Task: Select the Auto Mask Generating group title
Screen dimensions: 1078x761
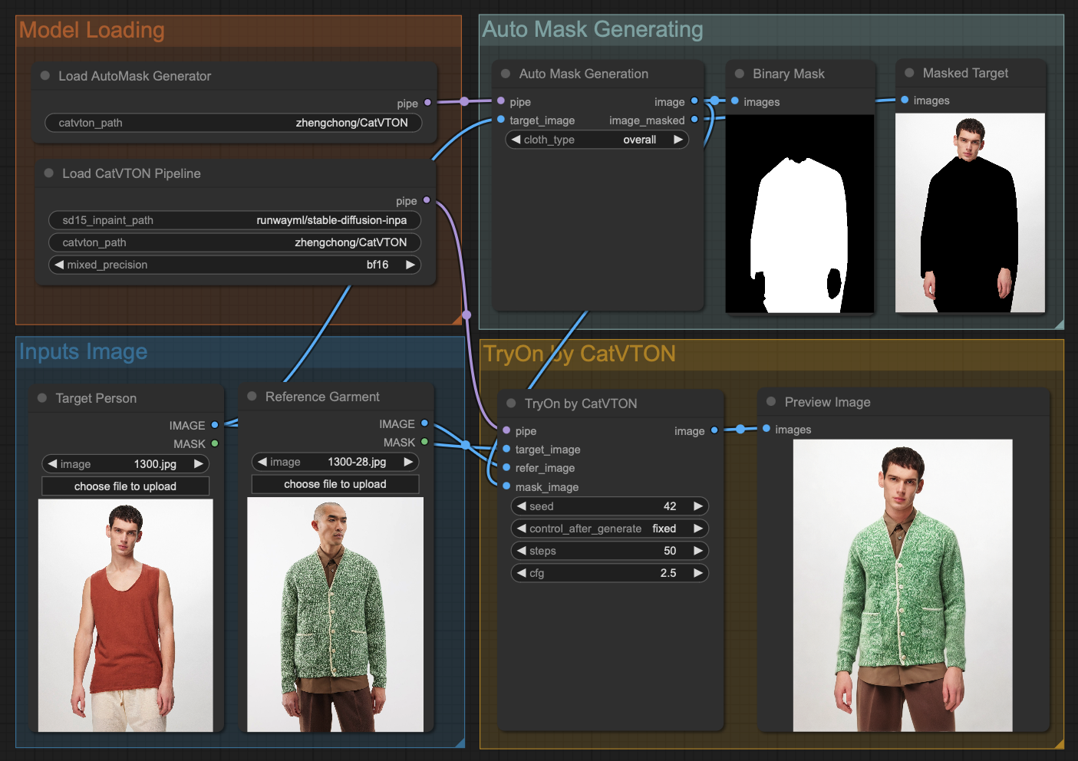Action: click(x=592, y=29)
